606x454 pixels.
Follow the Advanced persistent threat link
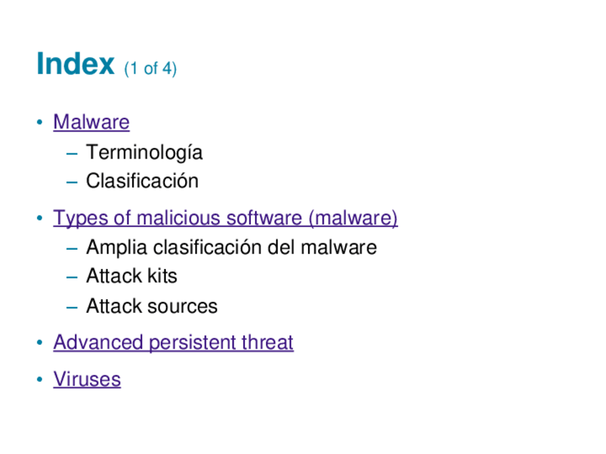[173, 343]
